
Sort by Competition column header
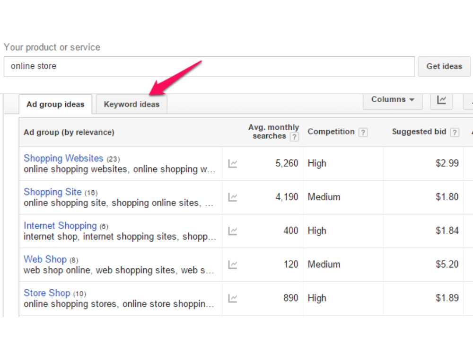tap(331, 132)
